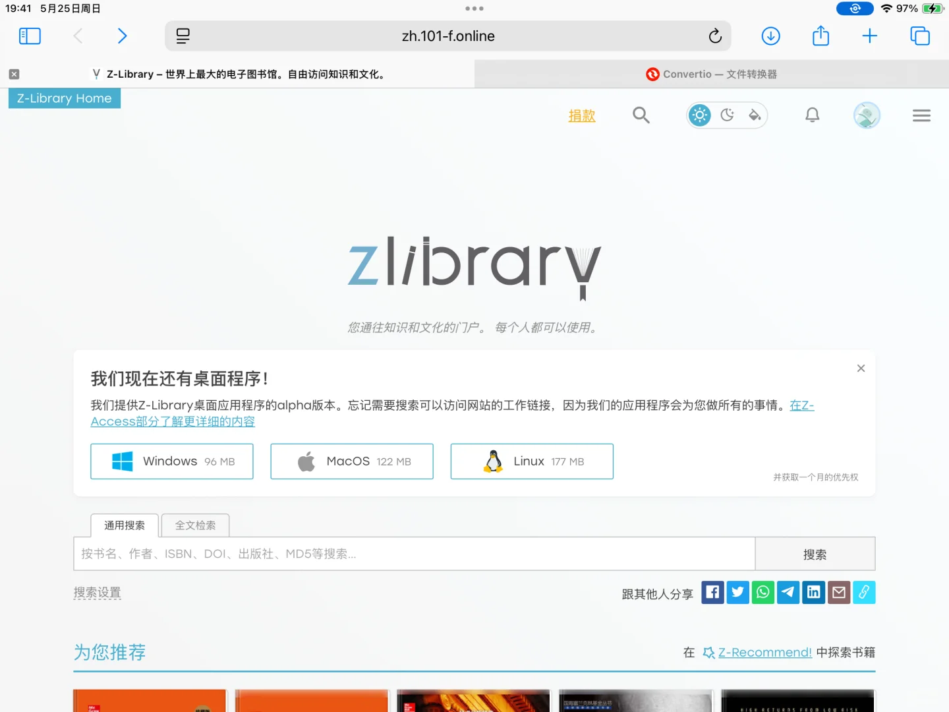This screenshot has width=949, height=712.
Task: Expand 搜索设置 search settings
Action: click(97, 593)
